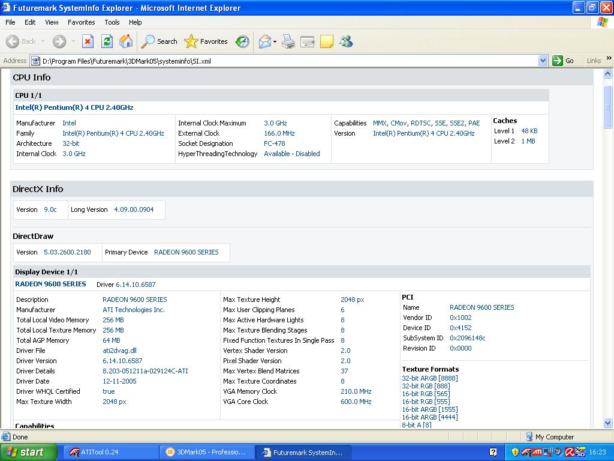Click the Go button
The height and width of the screenshot is (461, 614).
(x=564, y=61)
